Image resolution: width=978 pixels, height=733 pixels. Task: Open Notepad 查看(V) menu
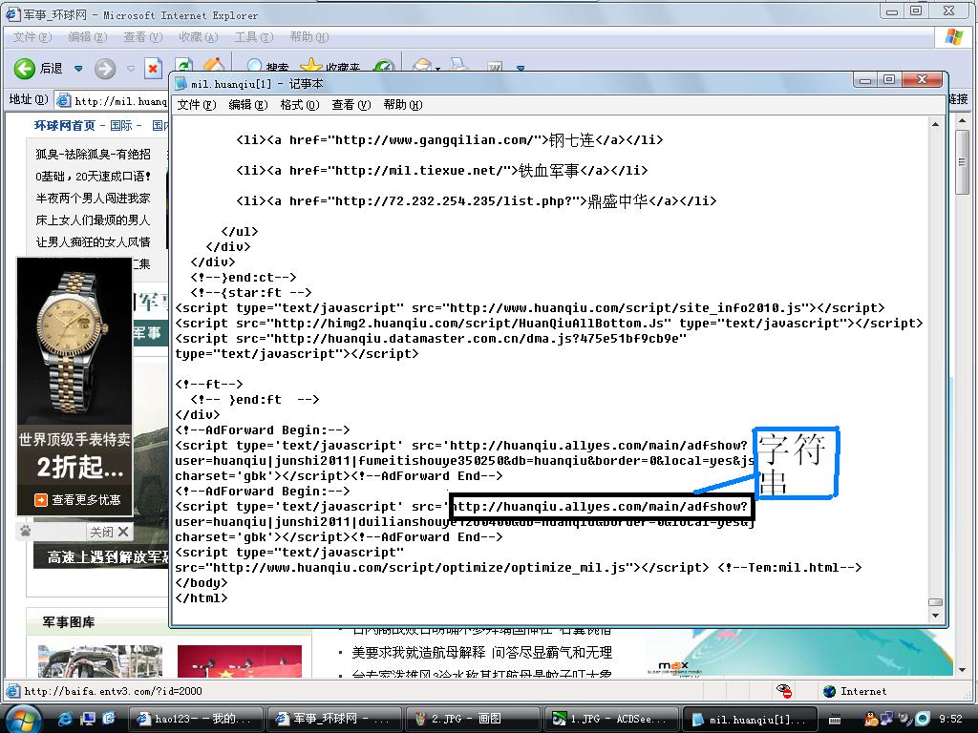tap(351, 105)
